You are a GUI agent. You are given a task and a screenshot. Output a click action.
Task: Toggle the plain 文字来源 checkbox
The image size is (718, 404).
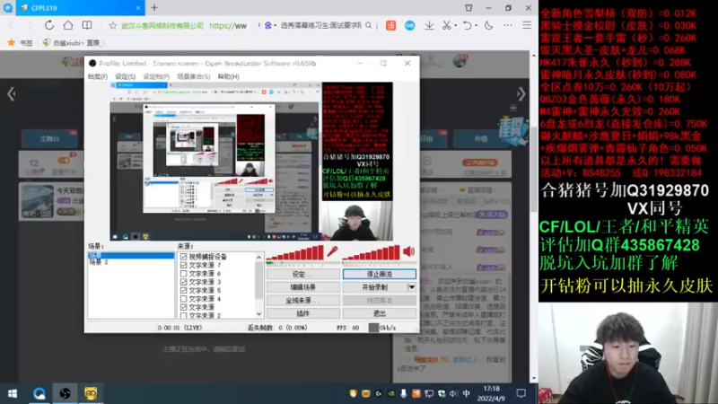184,307
